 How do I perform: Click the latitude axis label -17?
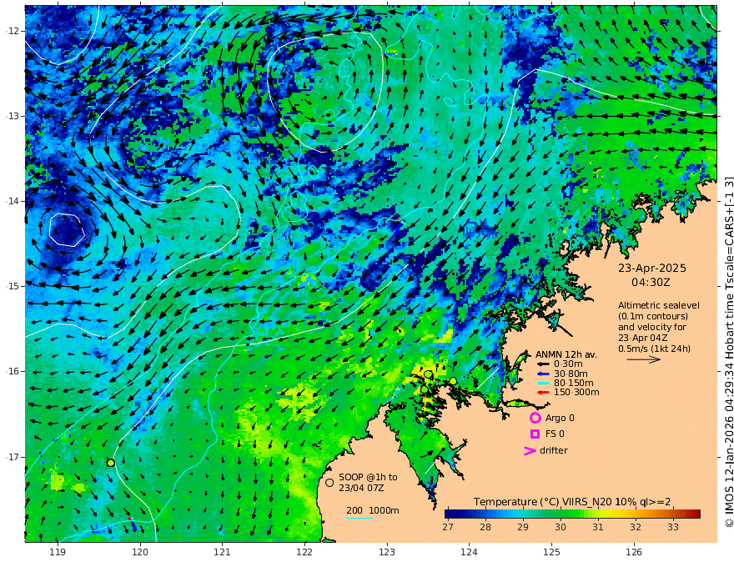(13, 457)
